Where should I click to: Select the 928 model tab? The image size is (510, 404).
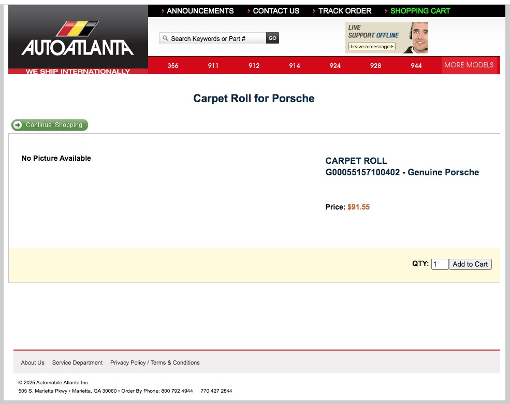[375, 65]
